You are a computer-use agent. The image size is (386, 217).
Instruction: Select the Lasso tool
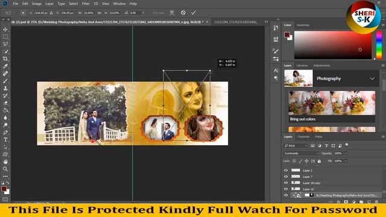click(5, 44)
